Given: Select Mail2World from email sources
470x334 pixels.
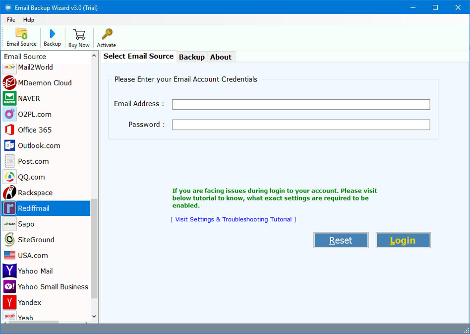Looking at the screenshot, I should pos(37,67).
